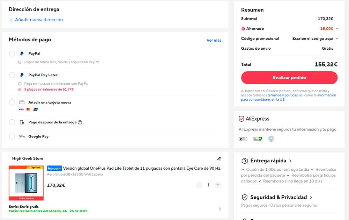This screenshot has width=349, height=220.
Task: Select PayPal payment method radio button
Action: pyautogui.click(x=12, y=54)
